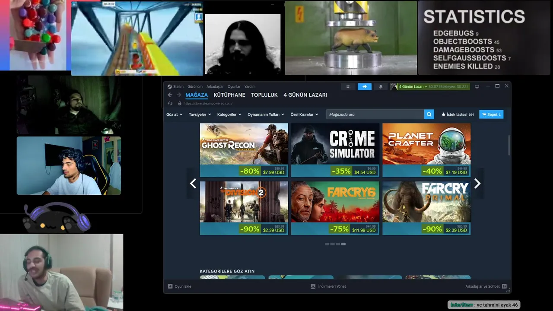
Task: Click İndirmeleri Yönet in the bottom bar
Action: click(x=328, y=286)
